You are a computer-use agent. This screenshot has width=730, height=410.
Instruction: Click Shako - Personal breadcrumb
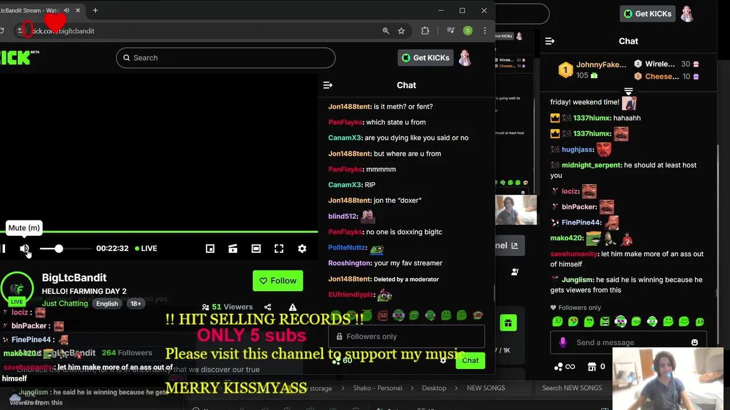pos(378,388)
